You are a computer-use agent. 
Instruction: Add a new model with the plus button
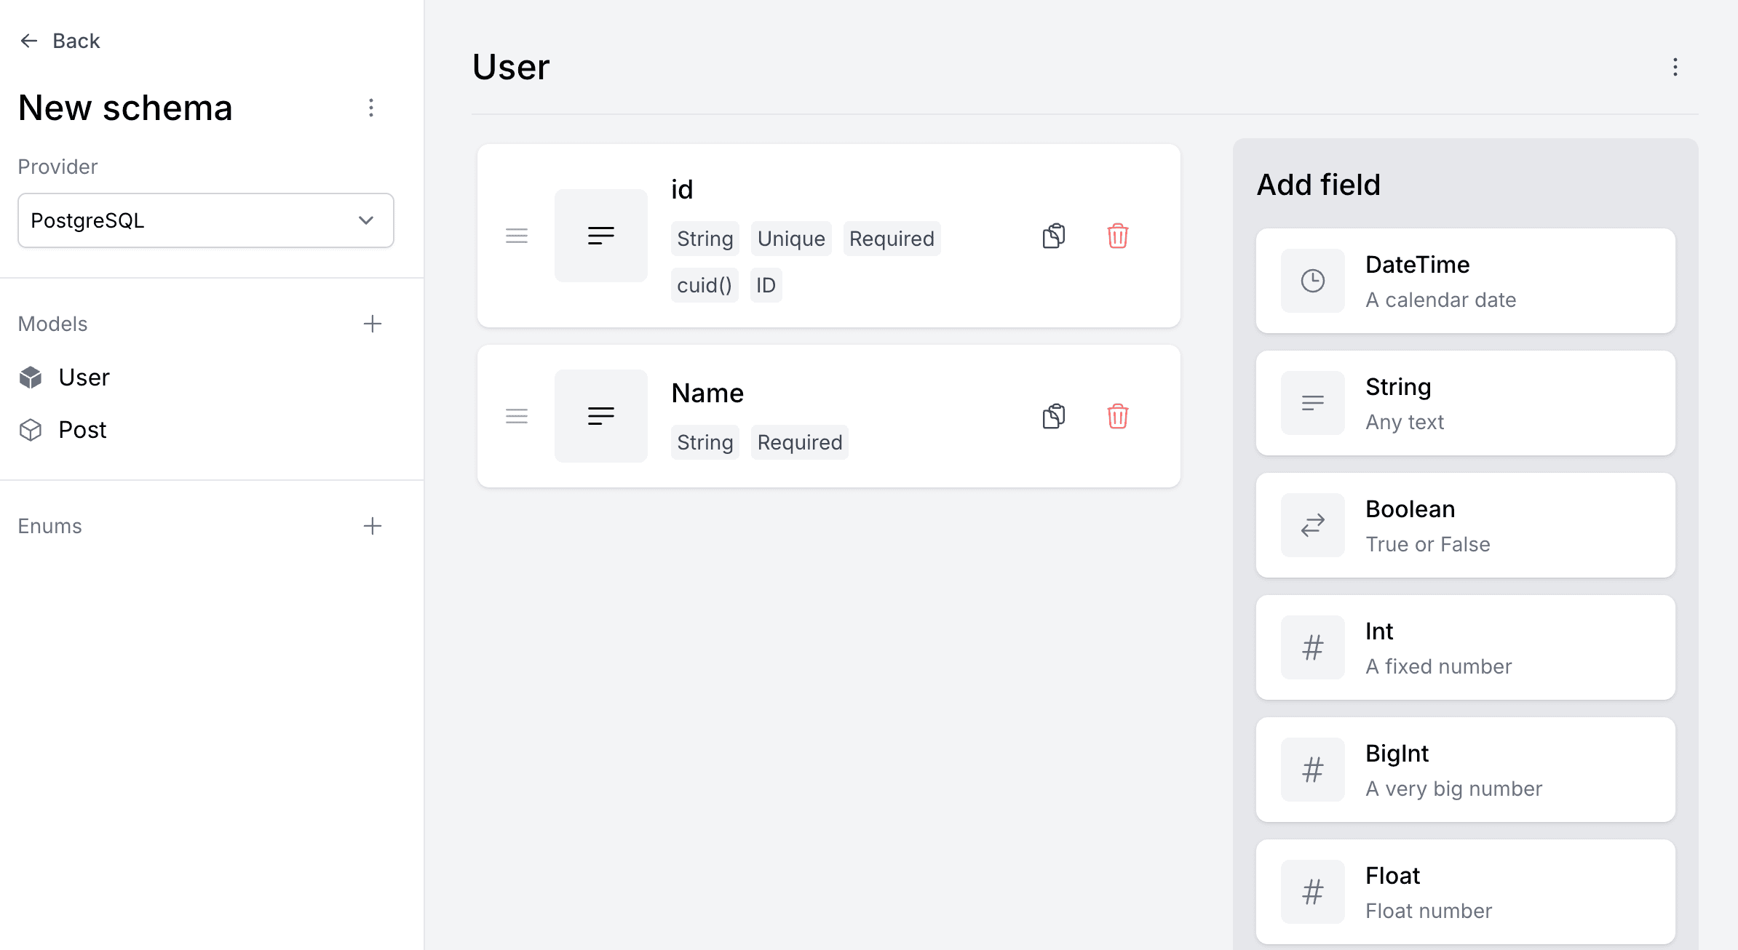point(372,323)
